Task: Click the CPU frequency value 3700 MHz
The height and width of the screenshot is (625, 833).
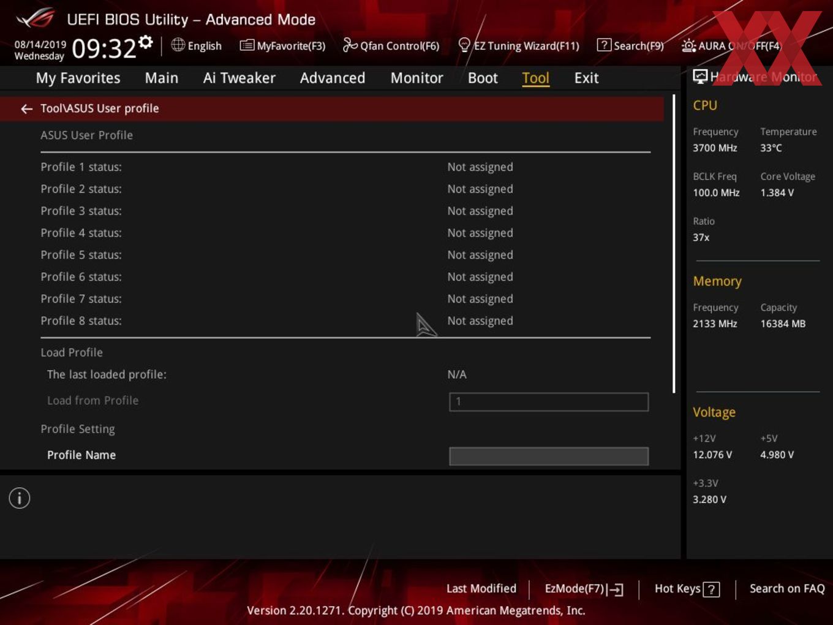Action: coord(715,148)
